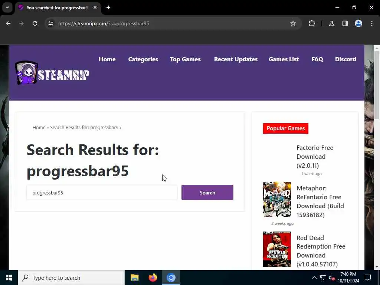This screenshot has height=285, width=380.
Task: Close the 'You searched for progressbar' tab
Action: click(95, 7)
